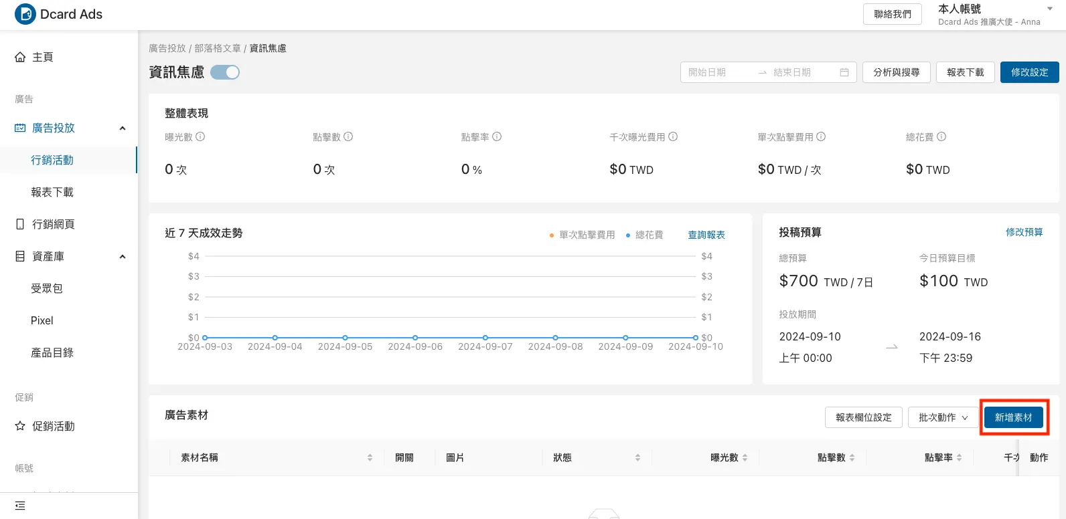Click the star icon beside 促銷活動

tap(20, 426)
